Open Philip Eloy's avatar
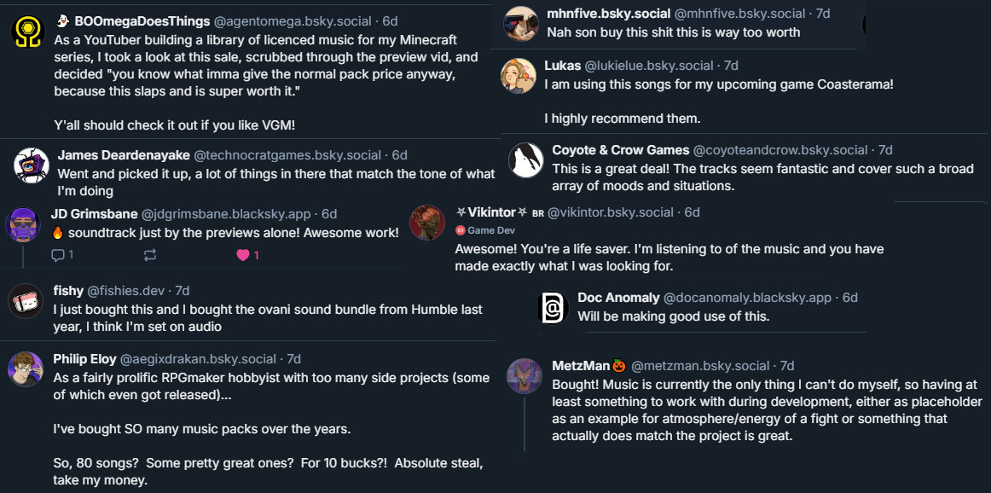This screenshot has width=991, height=493. [26, 369]
